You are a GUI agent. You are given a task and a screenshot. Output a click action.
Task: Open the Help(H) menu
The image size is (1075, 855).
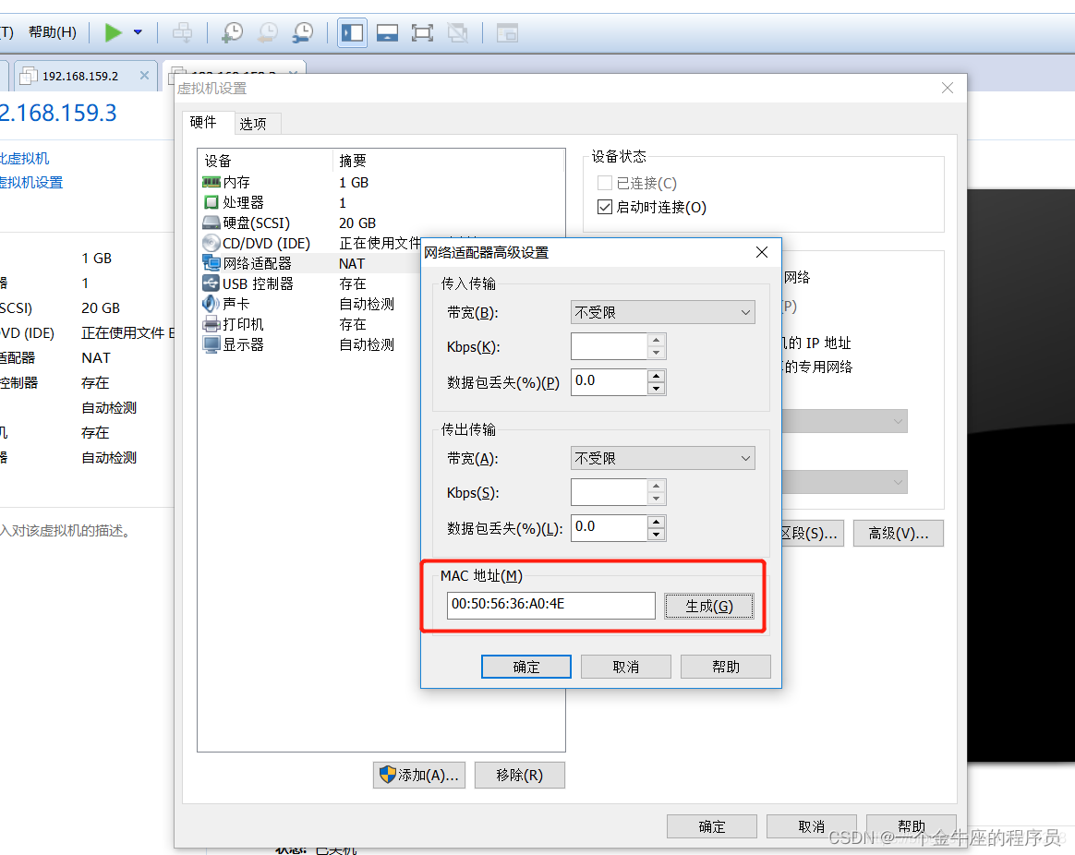pos(52,32)
